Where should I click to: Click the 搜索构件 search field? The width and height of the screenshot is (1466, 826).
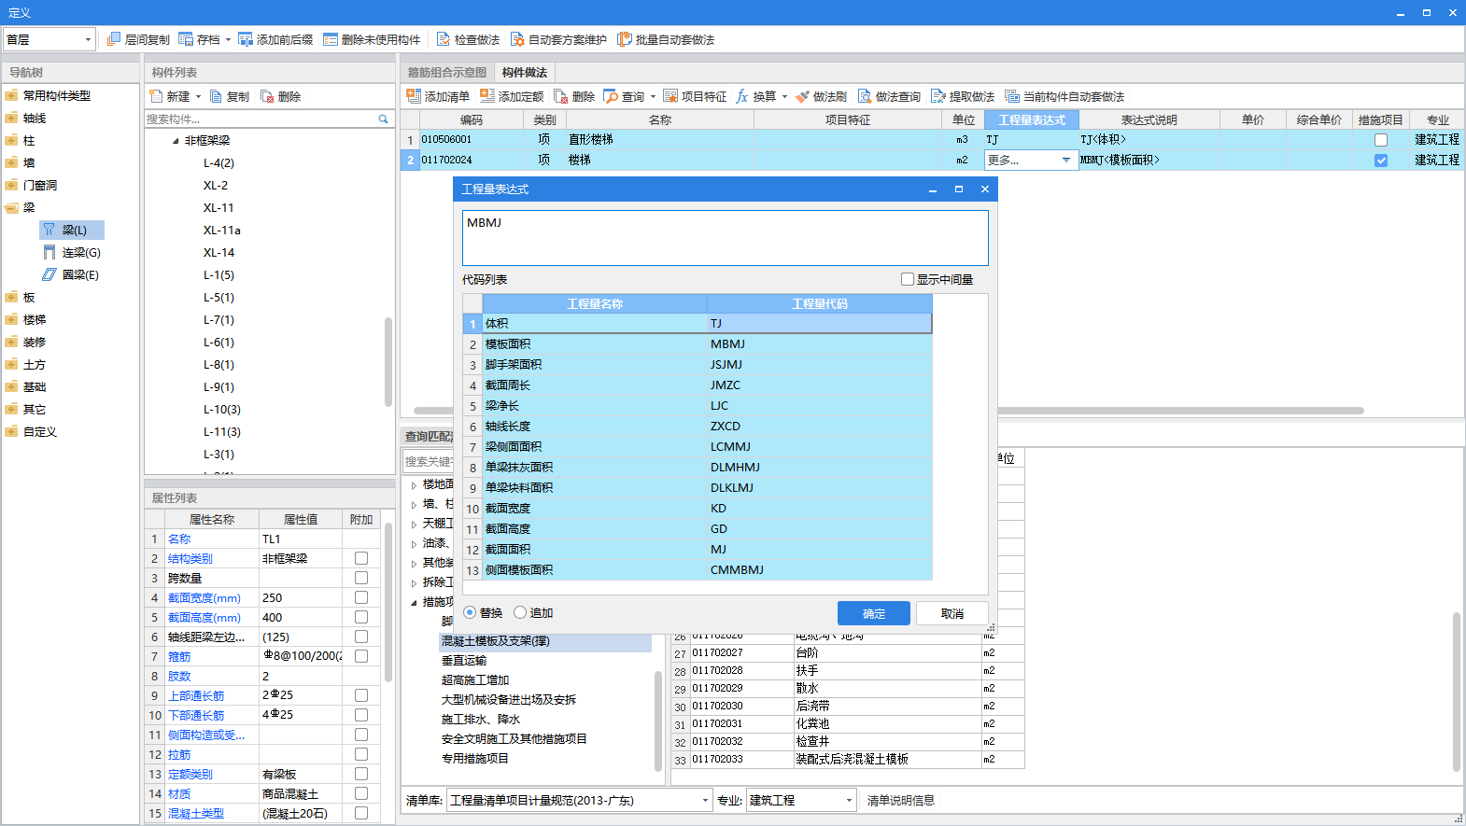click(x=261, y=119)
